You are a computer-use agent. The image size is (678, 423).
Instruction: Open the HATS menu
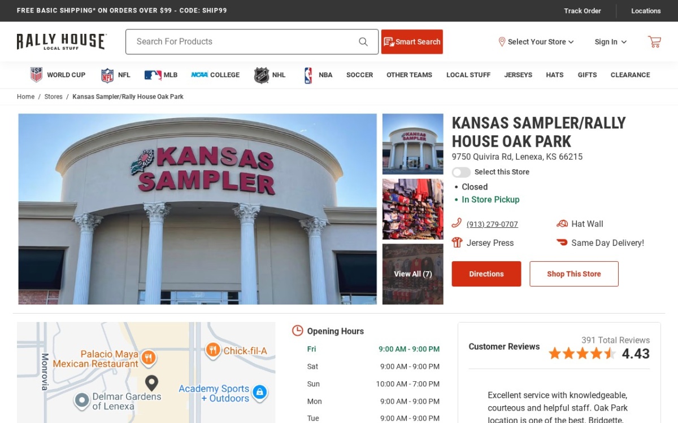click(554, 75)
